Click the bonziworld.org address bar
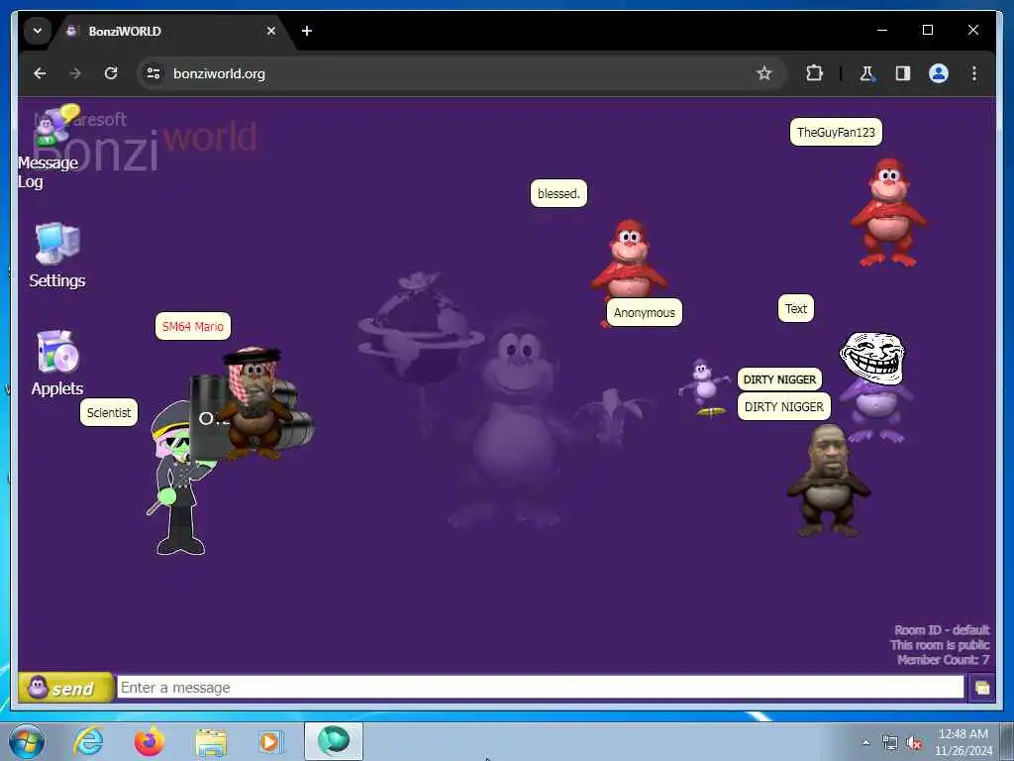 click(453, 73)
